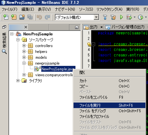The height and width of the screenshot is (135, 148).
Task: Click the Debug Project icon
Action: pyautogui.click(x=129, y=17)
